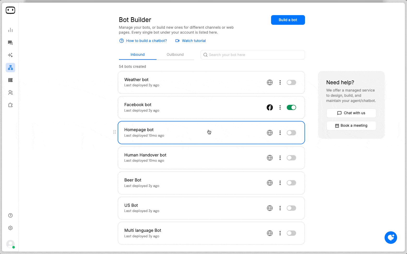
Task: Enable the Weather bot toggle
Action: 291,82
